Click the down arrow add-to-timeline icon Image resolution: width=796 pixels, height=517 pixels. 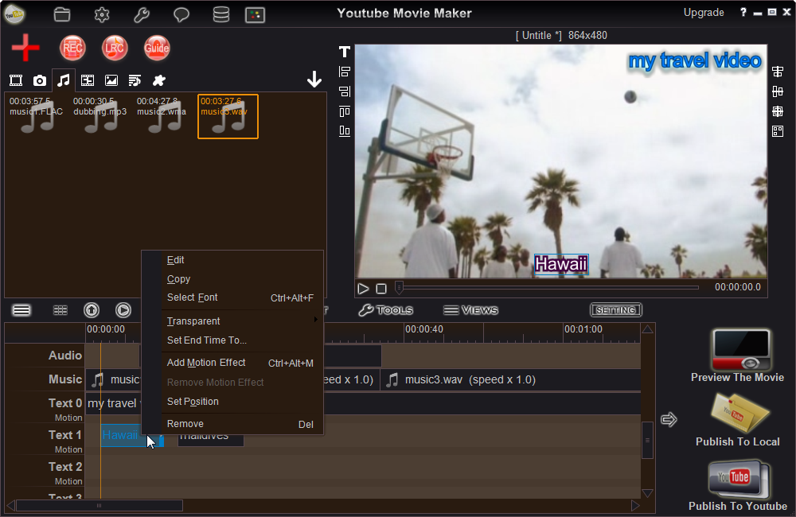click(x=314, y=80)
